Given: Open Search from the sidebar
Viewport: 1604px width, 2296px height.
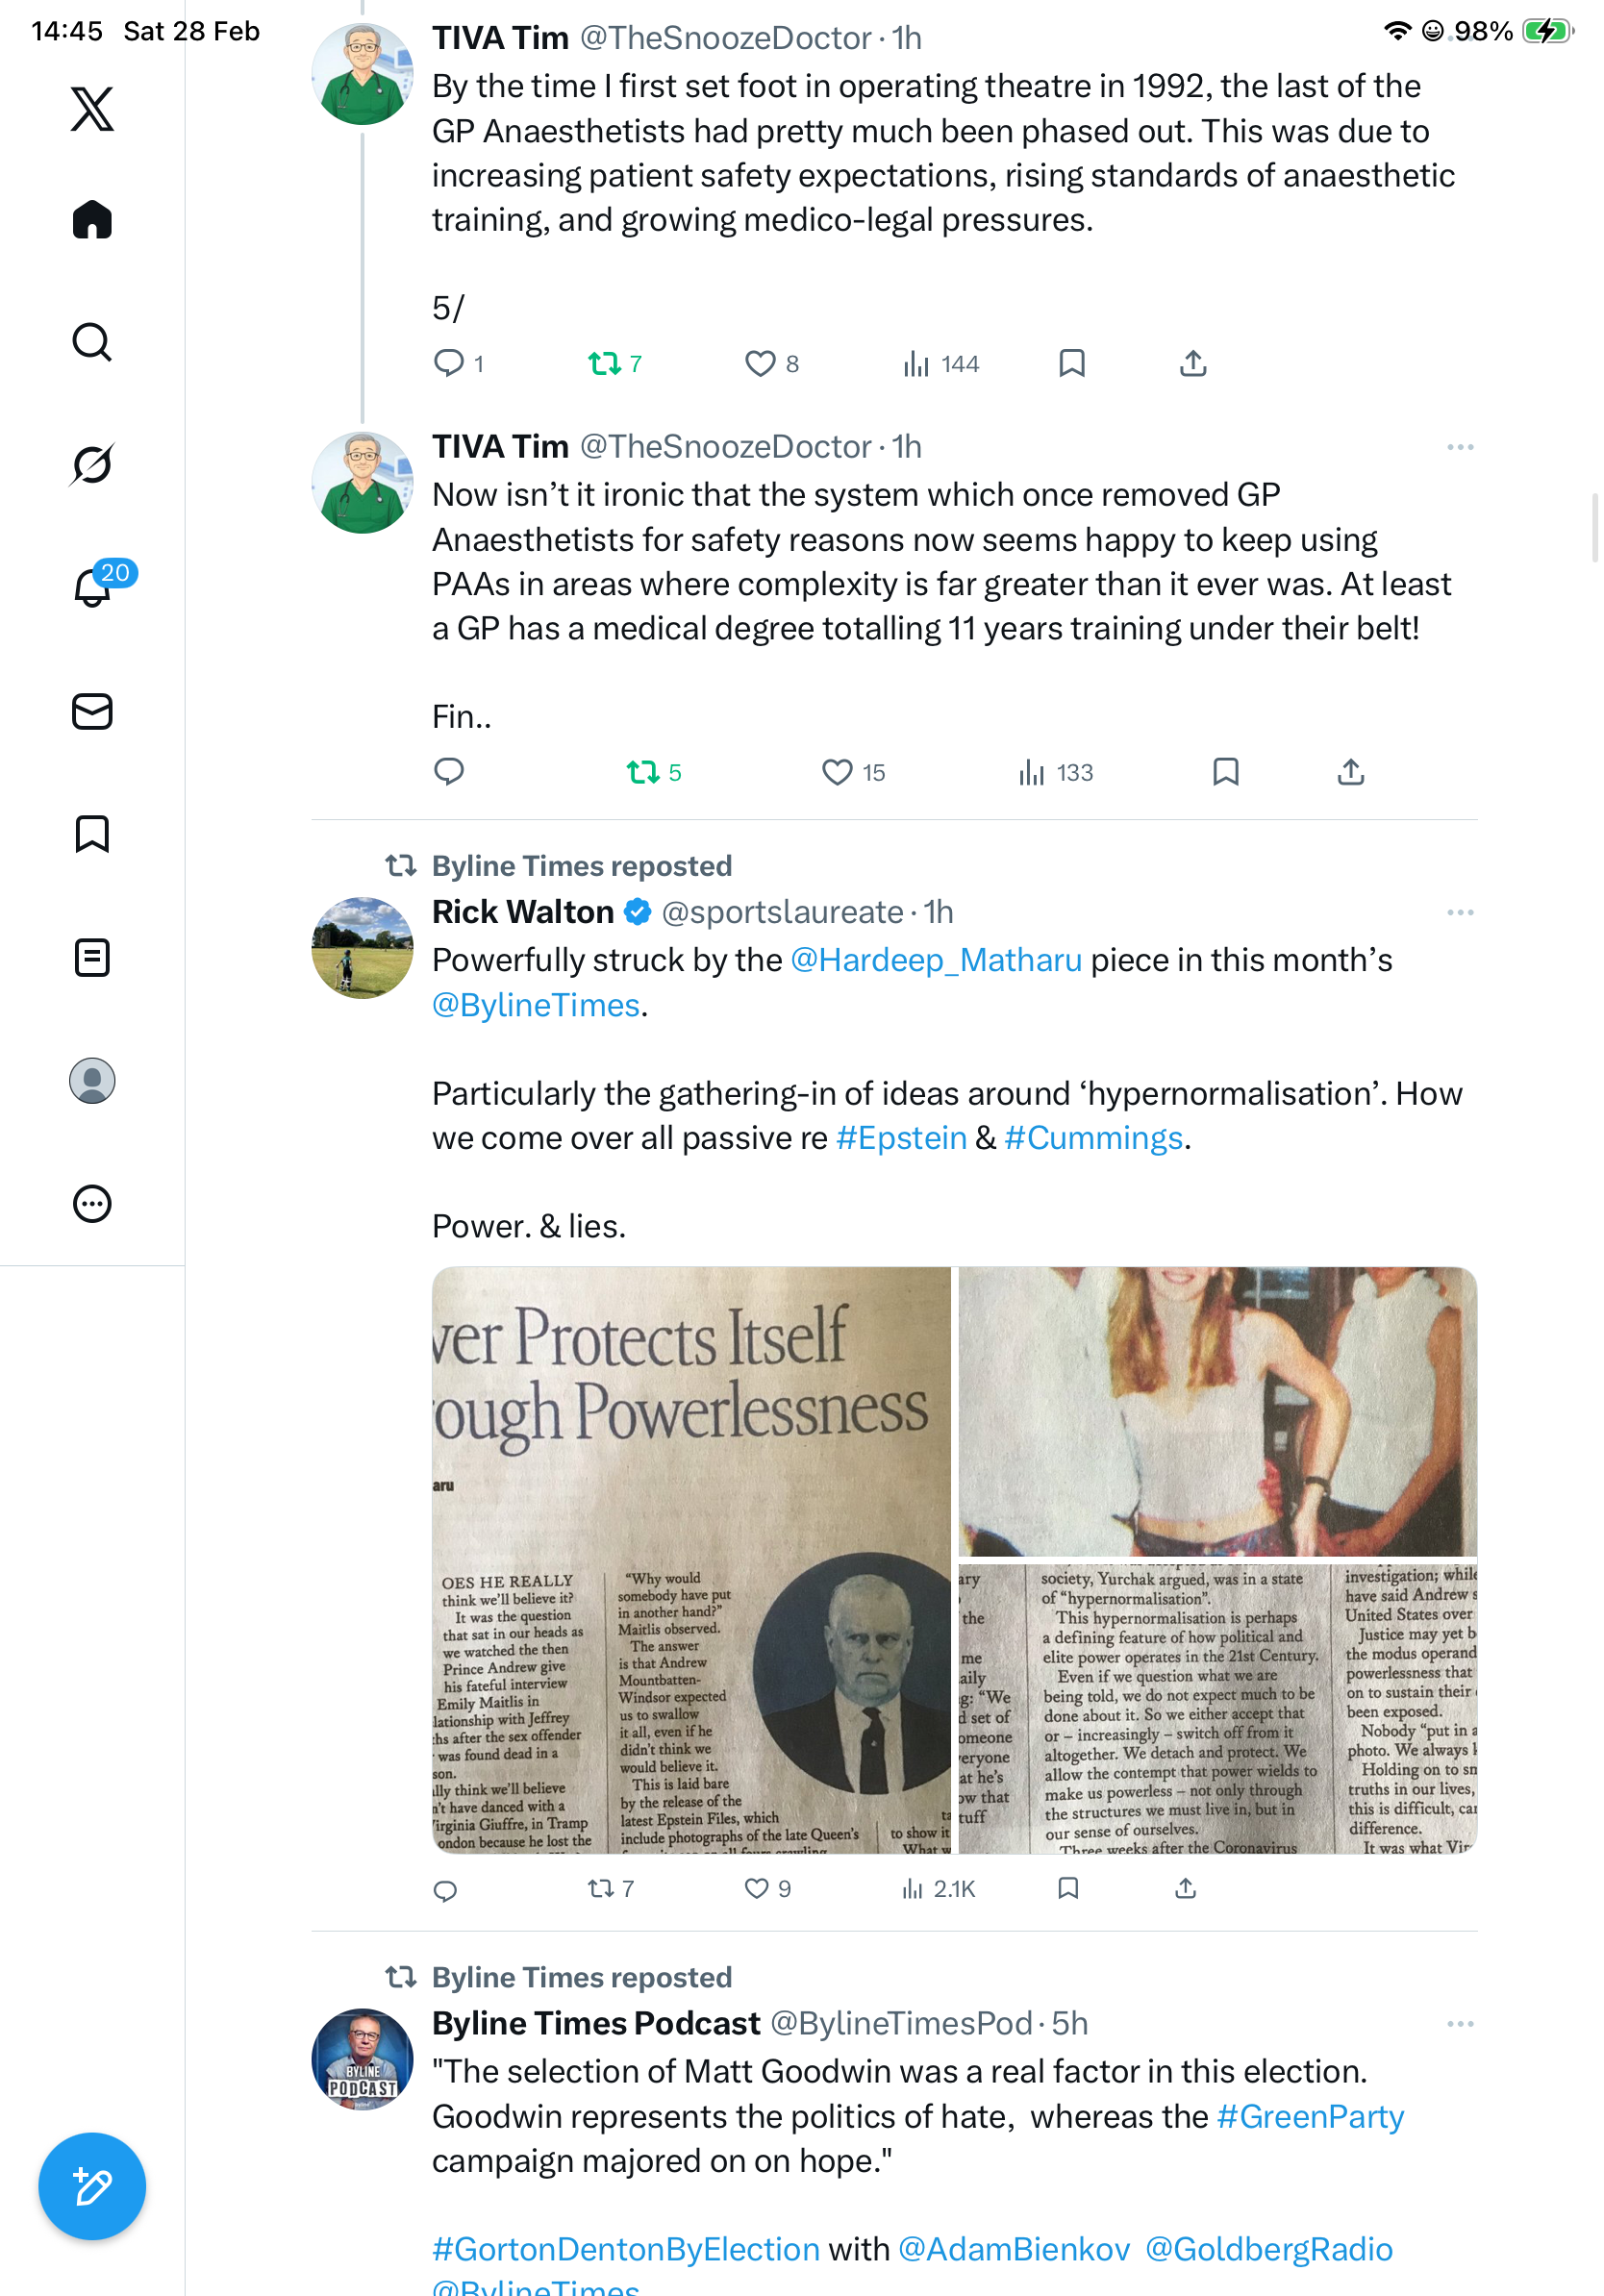Looking at the screenshot, I should click(92, 342).
